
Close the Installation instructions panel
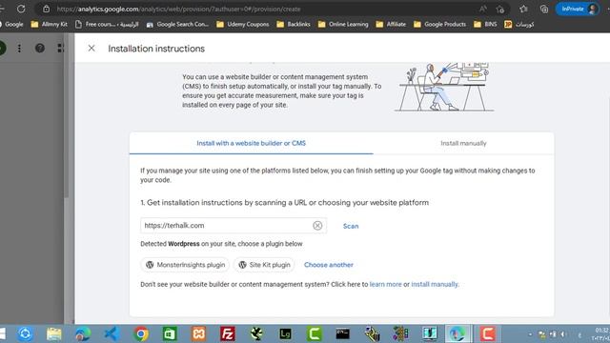[x=91, y=49]
